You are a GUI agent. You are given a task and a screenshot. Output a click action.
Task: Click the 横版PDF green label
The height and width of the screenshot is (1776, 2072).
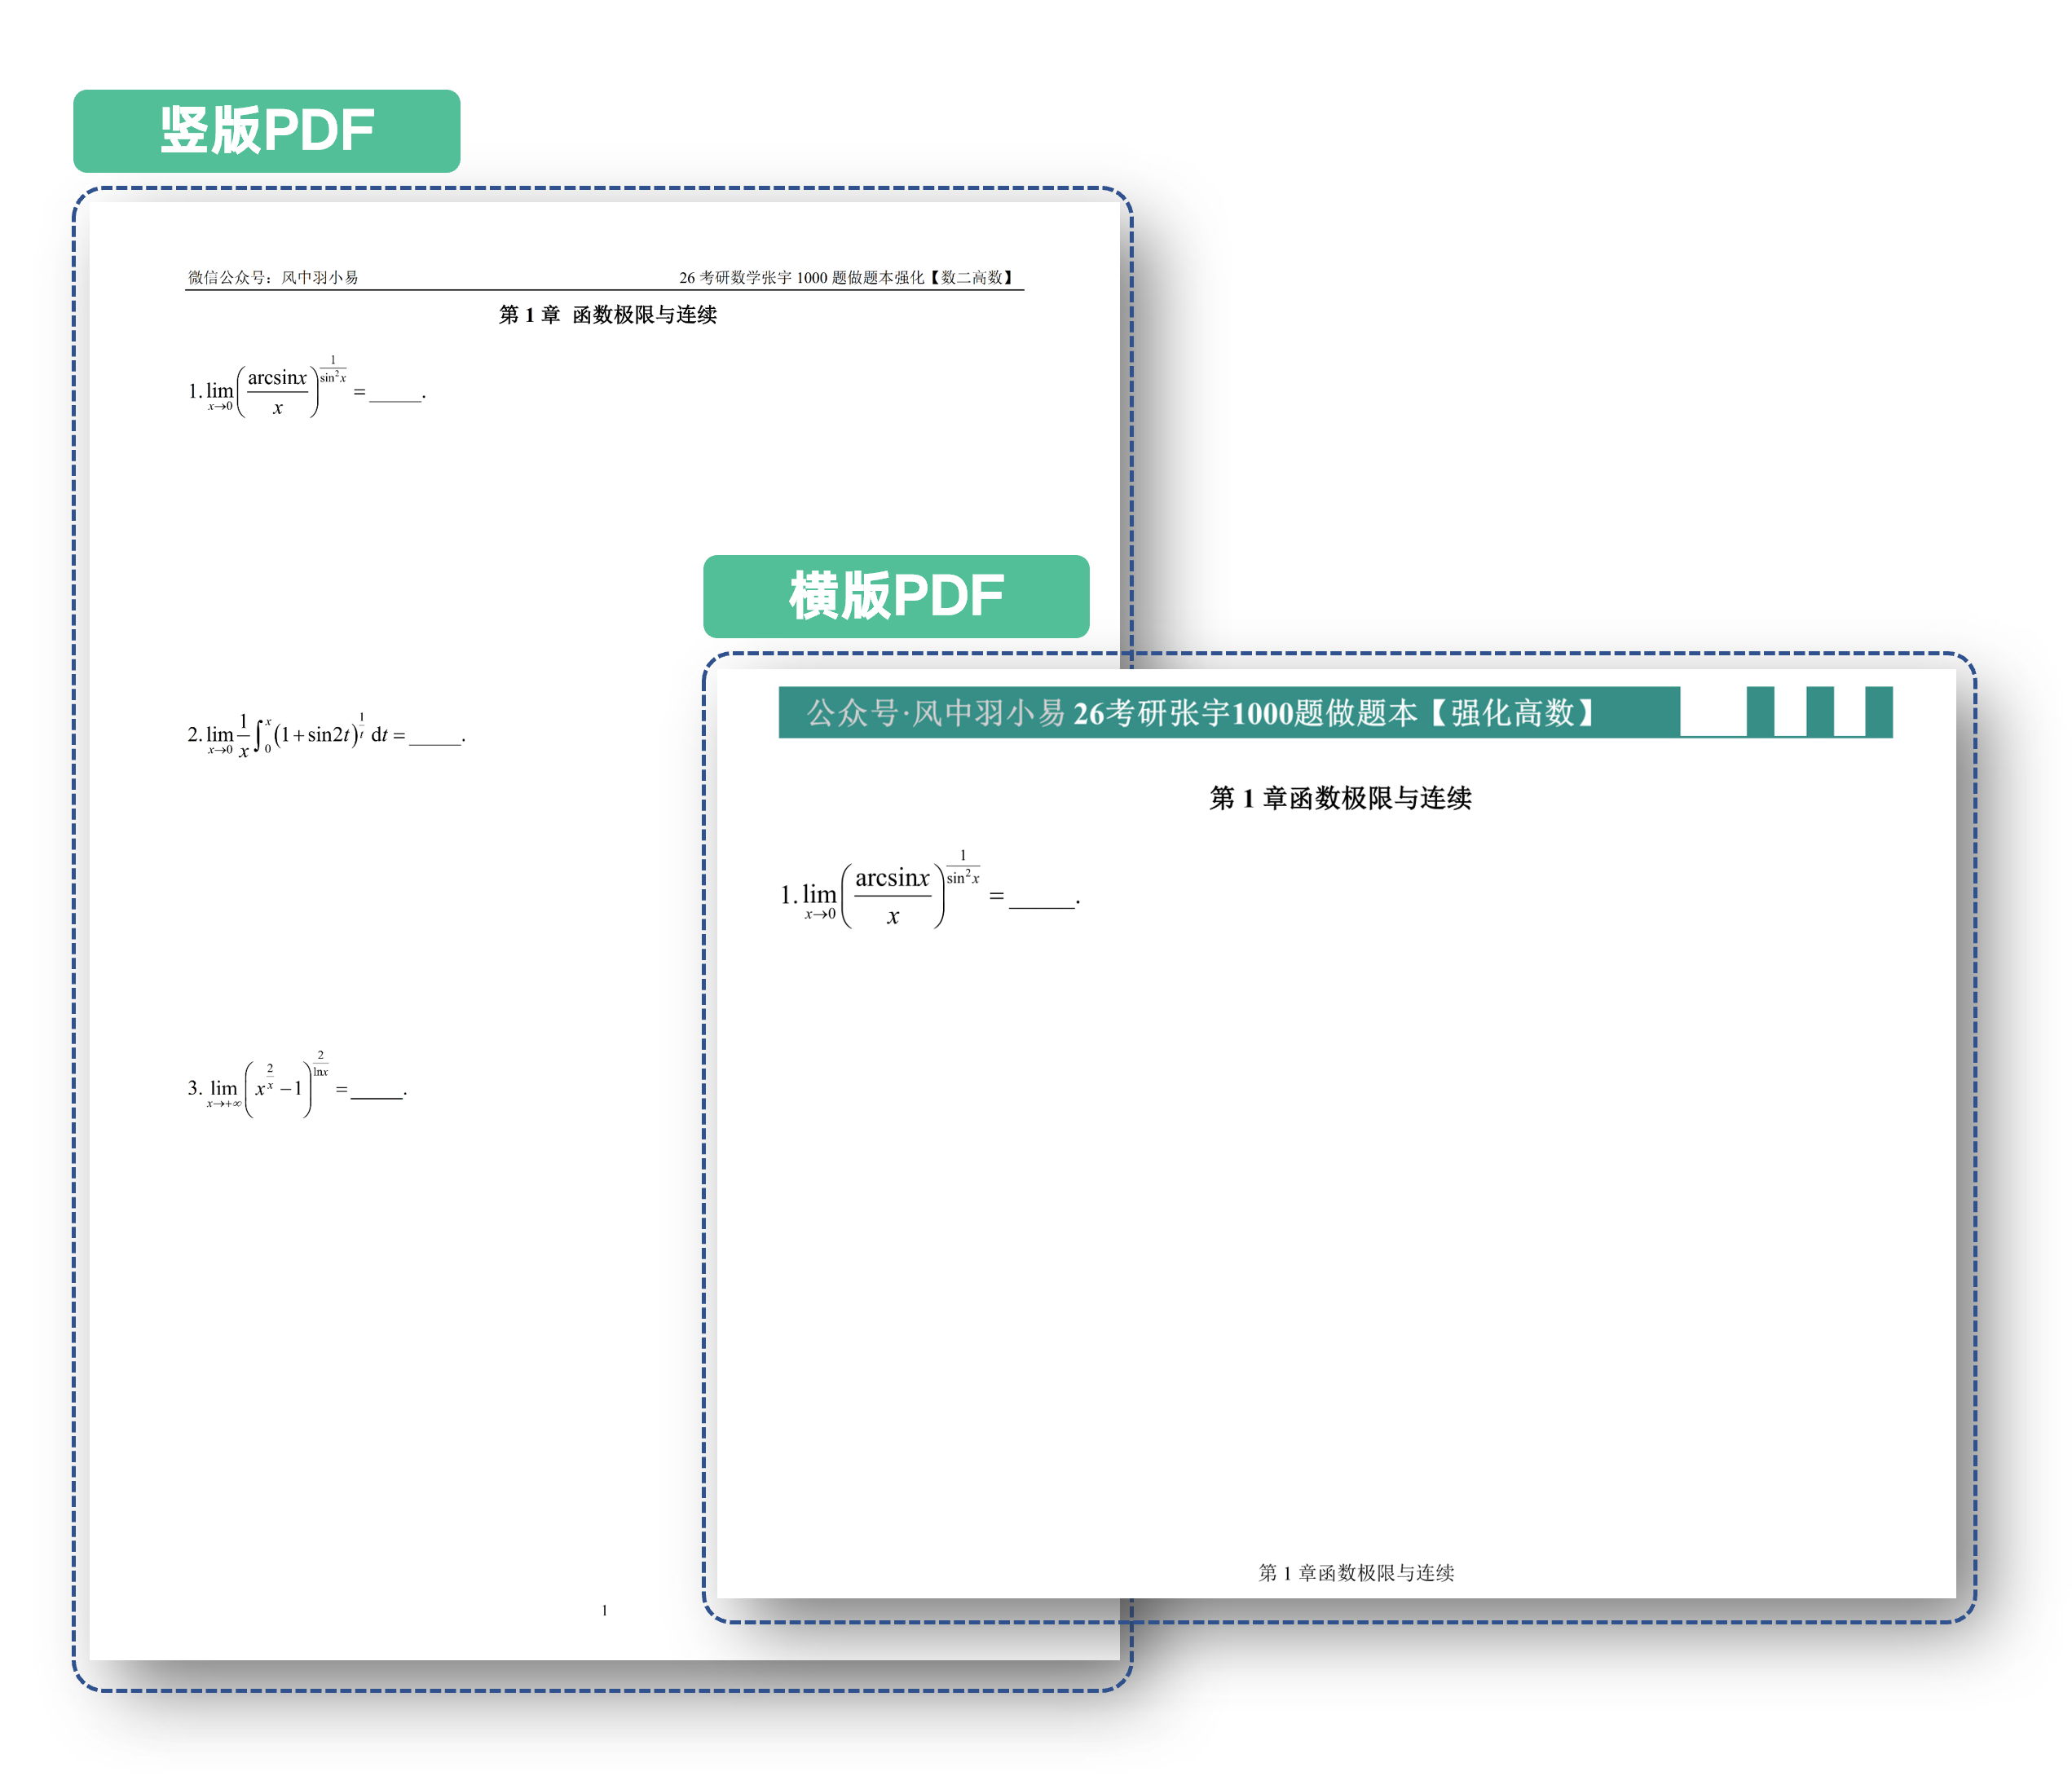click(x=895, y=596)
